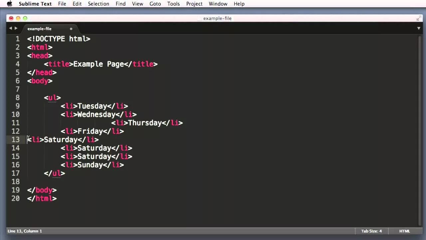Open the Find menu
The width and height of the screenshot is (426, 240).
coord(120,4)
